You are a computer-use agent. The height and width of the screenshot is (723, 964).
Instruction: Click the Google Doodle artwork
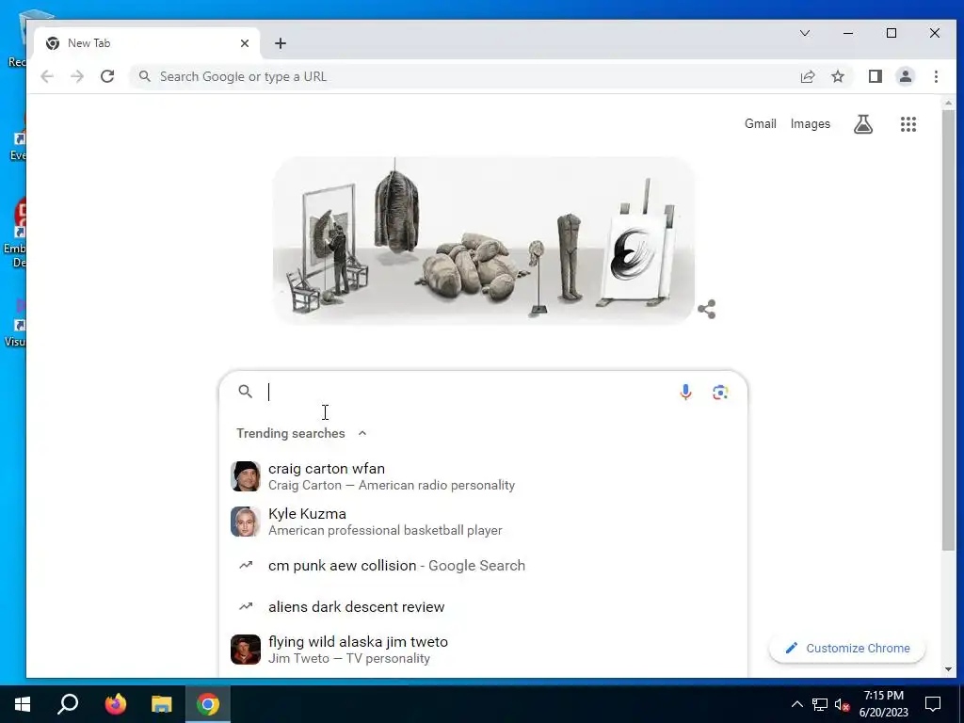[483, 240]
